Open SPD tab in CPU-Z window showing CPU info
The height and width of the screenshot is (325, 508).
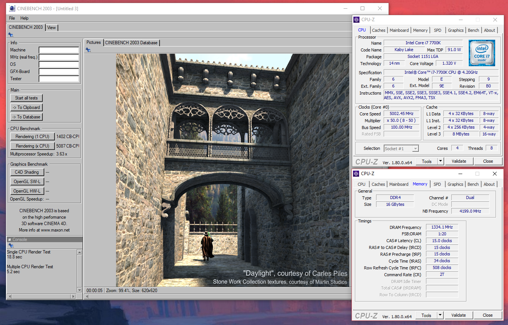(x=437, y=30)
